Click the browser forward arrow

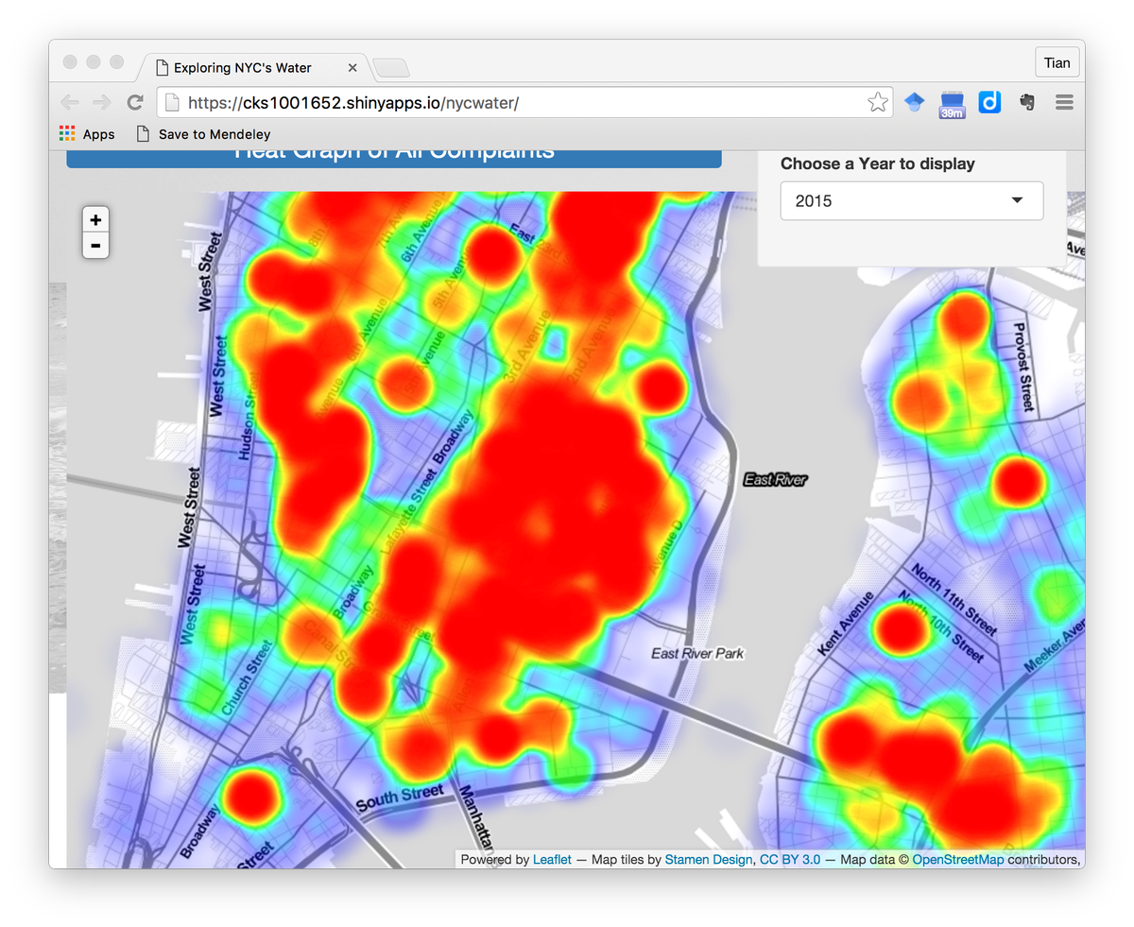(102, 102)
